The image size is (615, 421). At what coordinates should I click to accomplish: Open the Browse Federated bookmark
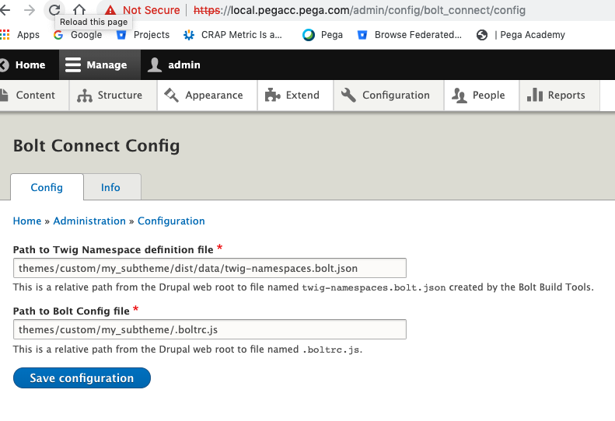410,35
